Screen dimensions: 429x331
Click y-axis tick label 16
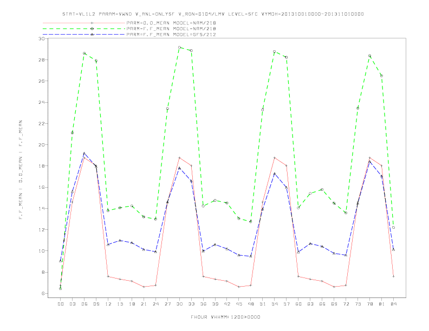point(42,187)
